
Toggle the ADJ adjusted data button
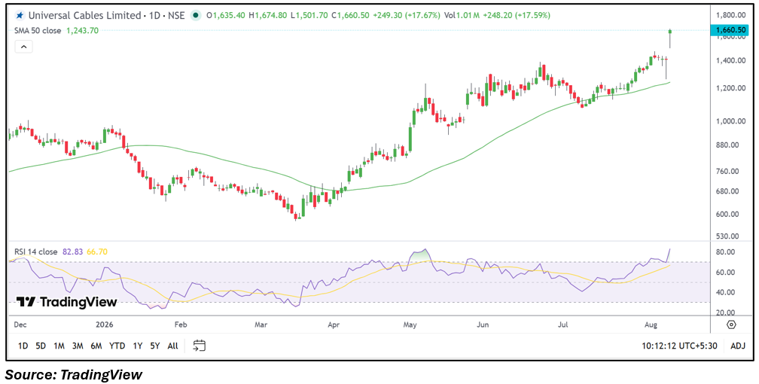point(738,346)
